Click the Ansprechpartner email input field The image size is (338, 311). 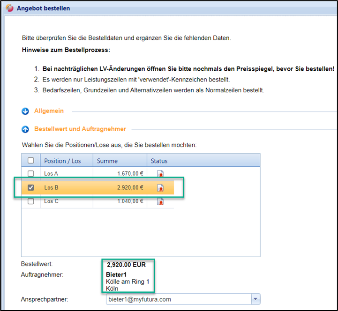click(178, 299)
